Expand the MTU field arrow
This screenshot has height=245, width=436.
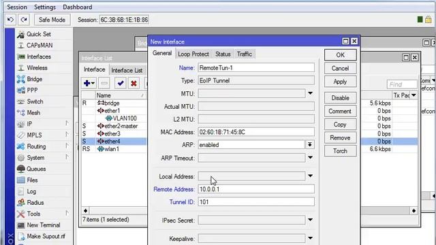[311, 93]
